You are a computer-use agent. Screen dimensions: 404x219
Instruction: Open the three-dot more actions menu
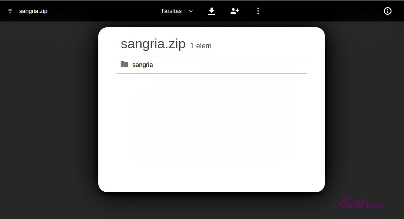click(258, 11)
